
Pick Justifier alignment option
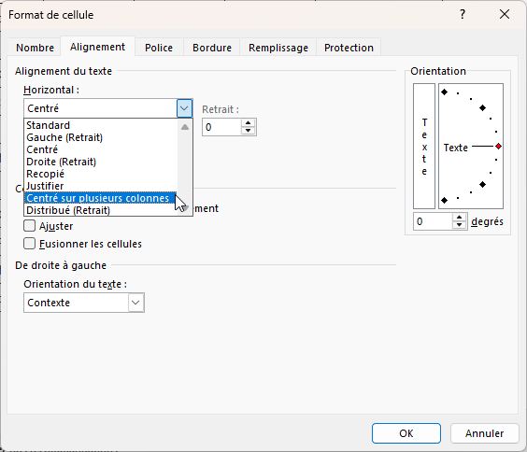coord(100,186)
